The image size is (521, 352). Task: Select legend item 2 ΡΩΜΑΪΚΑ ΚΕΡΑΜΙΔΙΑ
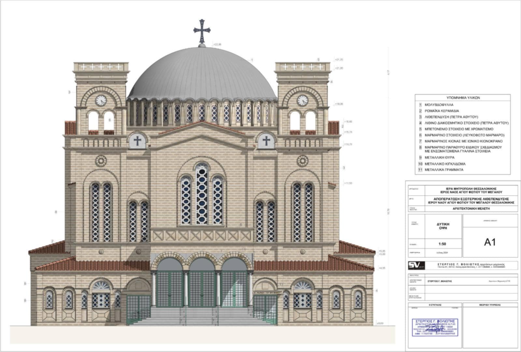pos(442,111)
